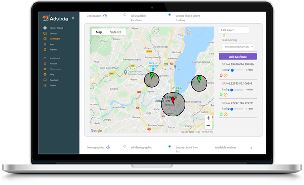The height and width of the screenshot is (185, 304).
Task: Adjust the 1784m radius slider handle
Action: (232, 70)
